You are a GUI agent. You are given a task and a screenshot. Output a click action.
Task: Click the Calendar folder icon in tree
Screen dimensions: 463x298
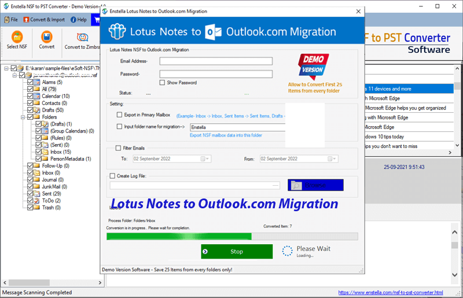(36, 96)
